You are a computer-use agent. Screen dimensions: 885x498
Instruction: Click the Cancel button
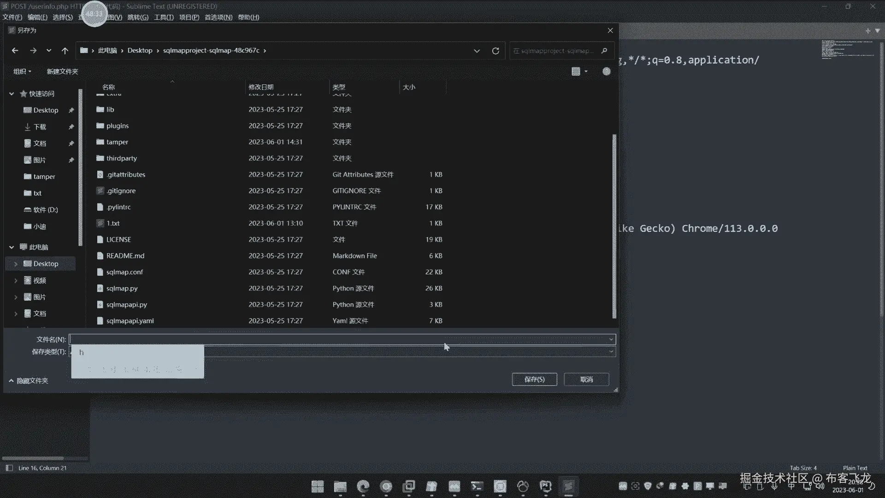(x=586, y=379)
